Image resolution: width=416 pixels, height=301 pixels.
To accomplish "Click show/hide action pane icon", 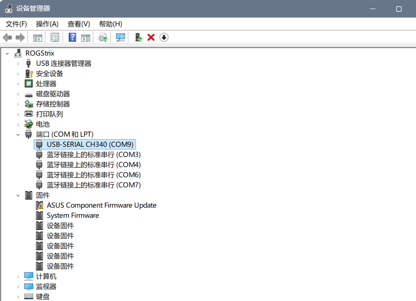I will [x=86, y=37].
